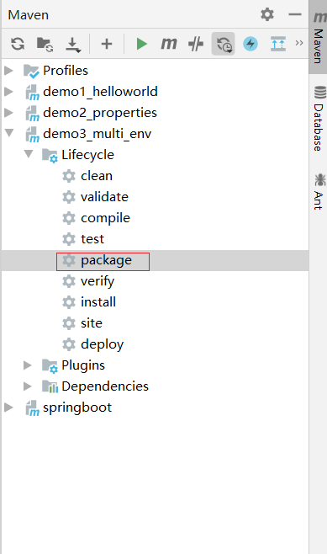Toggle the highlighted clock refresh toolbar button
This screenshot has height=554, width=327.
[x=224, y=44]
